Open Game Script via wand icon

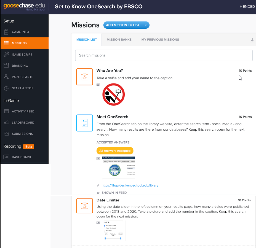(x=6, y=55)
